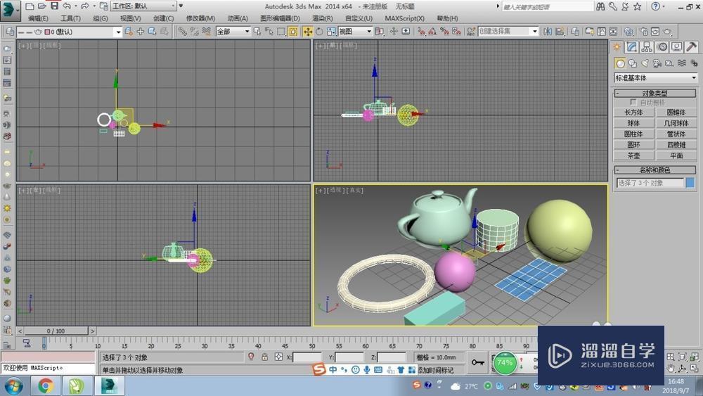This screenshot has height=396, width=703.
Task: Click the Align tool icon
Action: coord(560,32)
